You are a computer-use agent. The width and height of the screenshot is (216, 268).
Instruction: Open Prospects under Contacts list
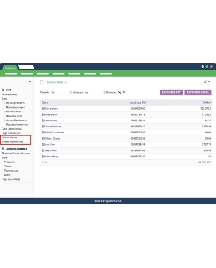[9, 162]
